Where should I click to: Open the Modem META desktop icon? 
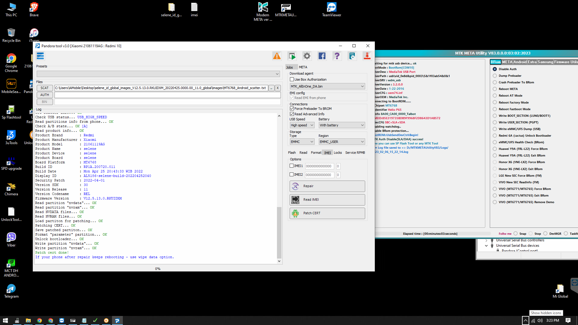pyautogui.click(x=263, y=12)
